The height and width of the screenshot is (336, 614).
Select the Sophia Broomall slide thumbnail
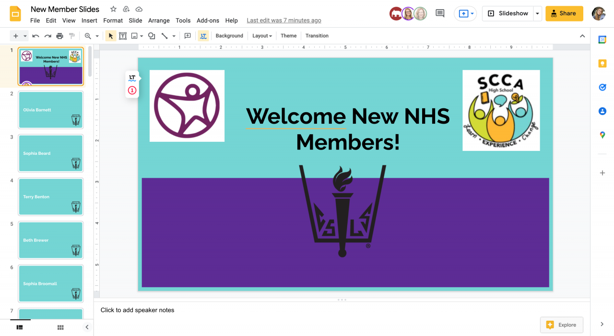click(51, 284)
